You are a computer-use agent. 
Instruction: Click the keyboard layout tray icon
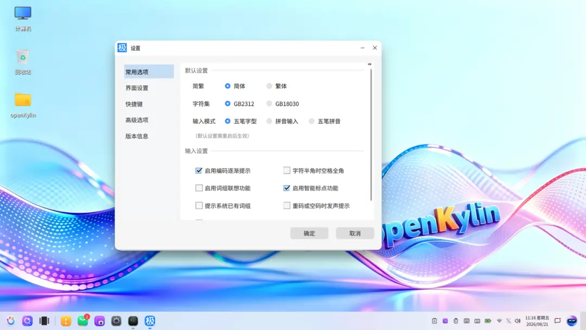click(467, 321)
